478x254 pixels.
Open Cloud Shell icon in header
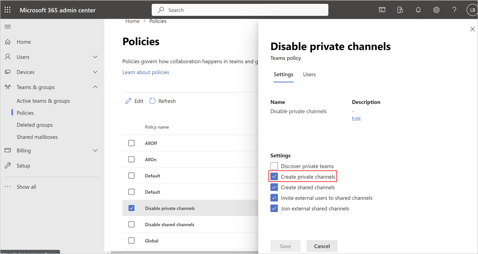382,10
